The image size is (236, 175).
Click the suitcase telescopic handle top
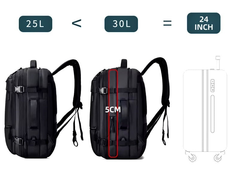(x=218, y=58)
